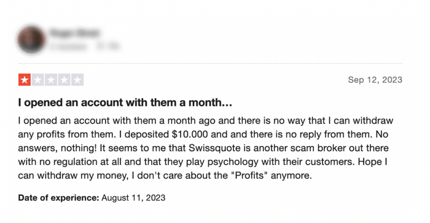Click the blurred reviewer name
Viewport: 430px width, 223px height.
[75, 33]
